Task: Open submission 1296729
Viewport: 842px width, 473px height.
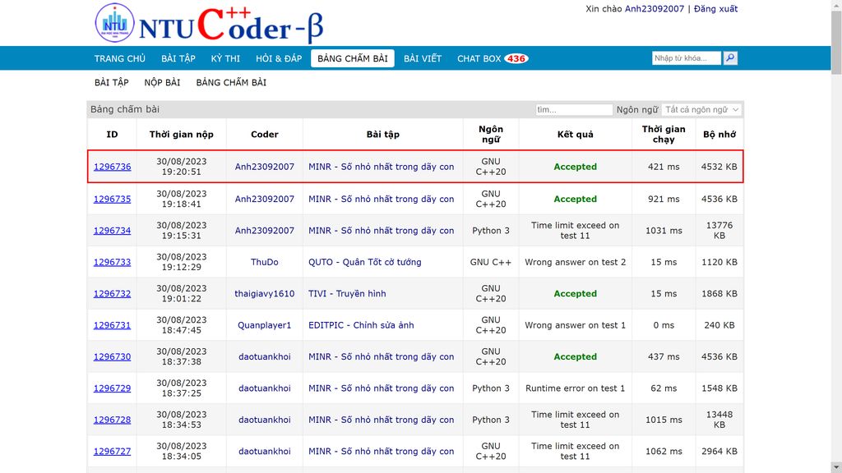Action: (112, 388)
